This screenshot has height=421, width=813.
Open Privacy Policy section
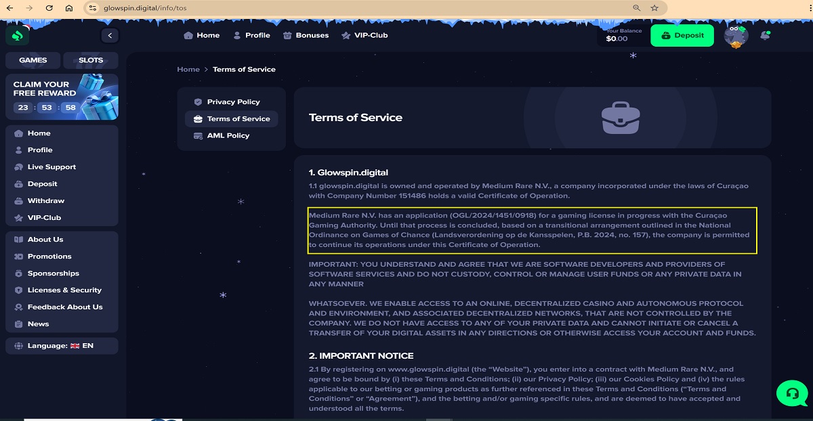click(232, 102)
